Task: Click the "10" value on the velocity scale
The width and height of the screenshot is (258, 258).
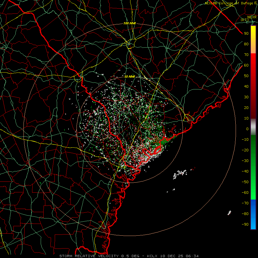Action: pos(246,118)
